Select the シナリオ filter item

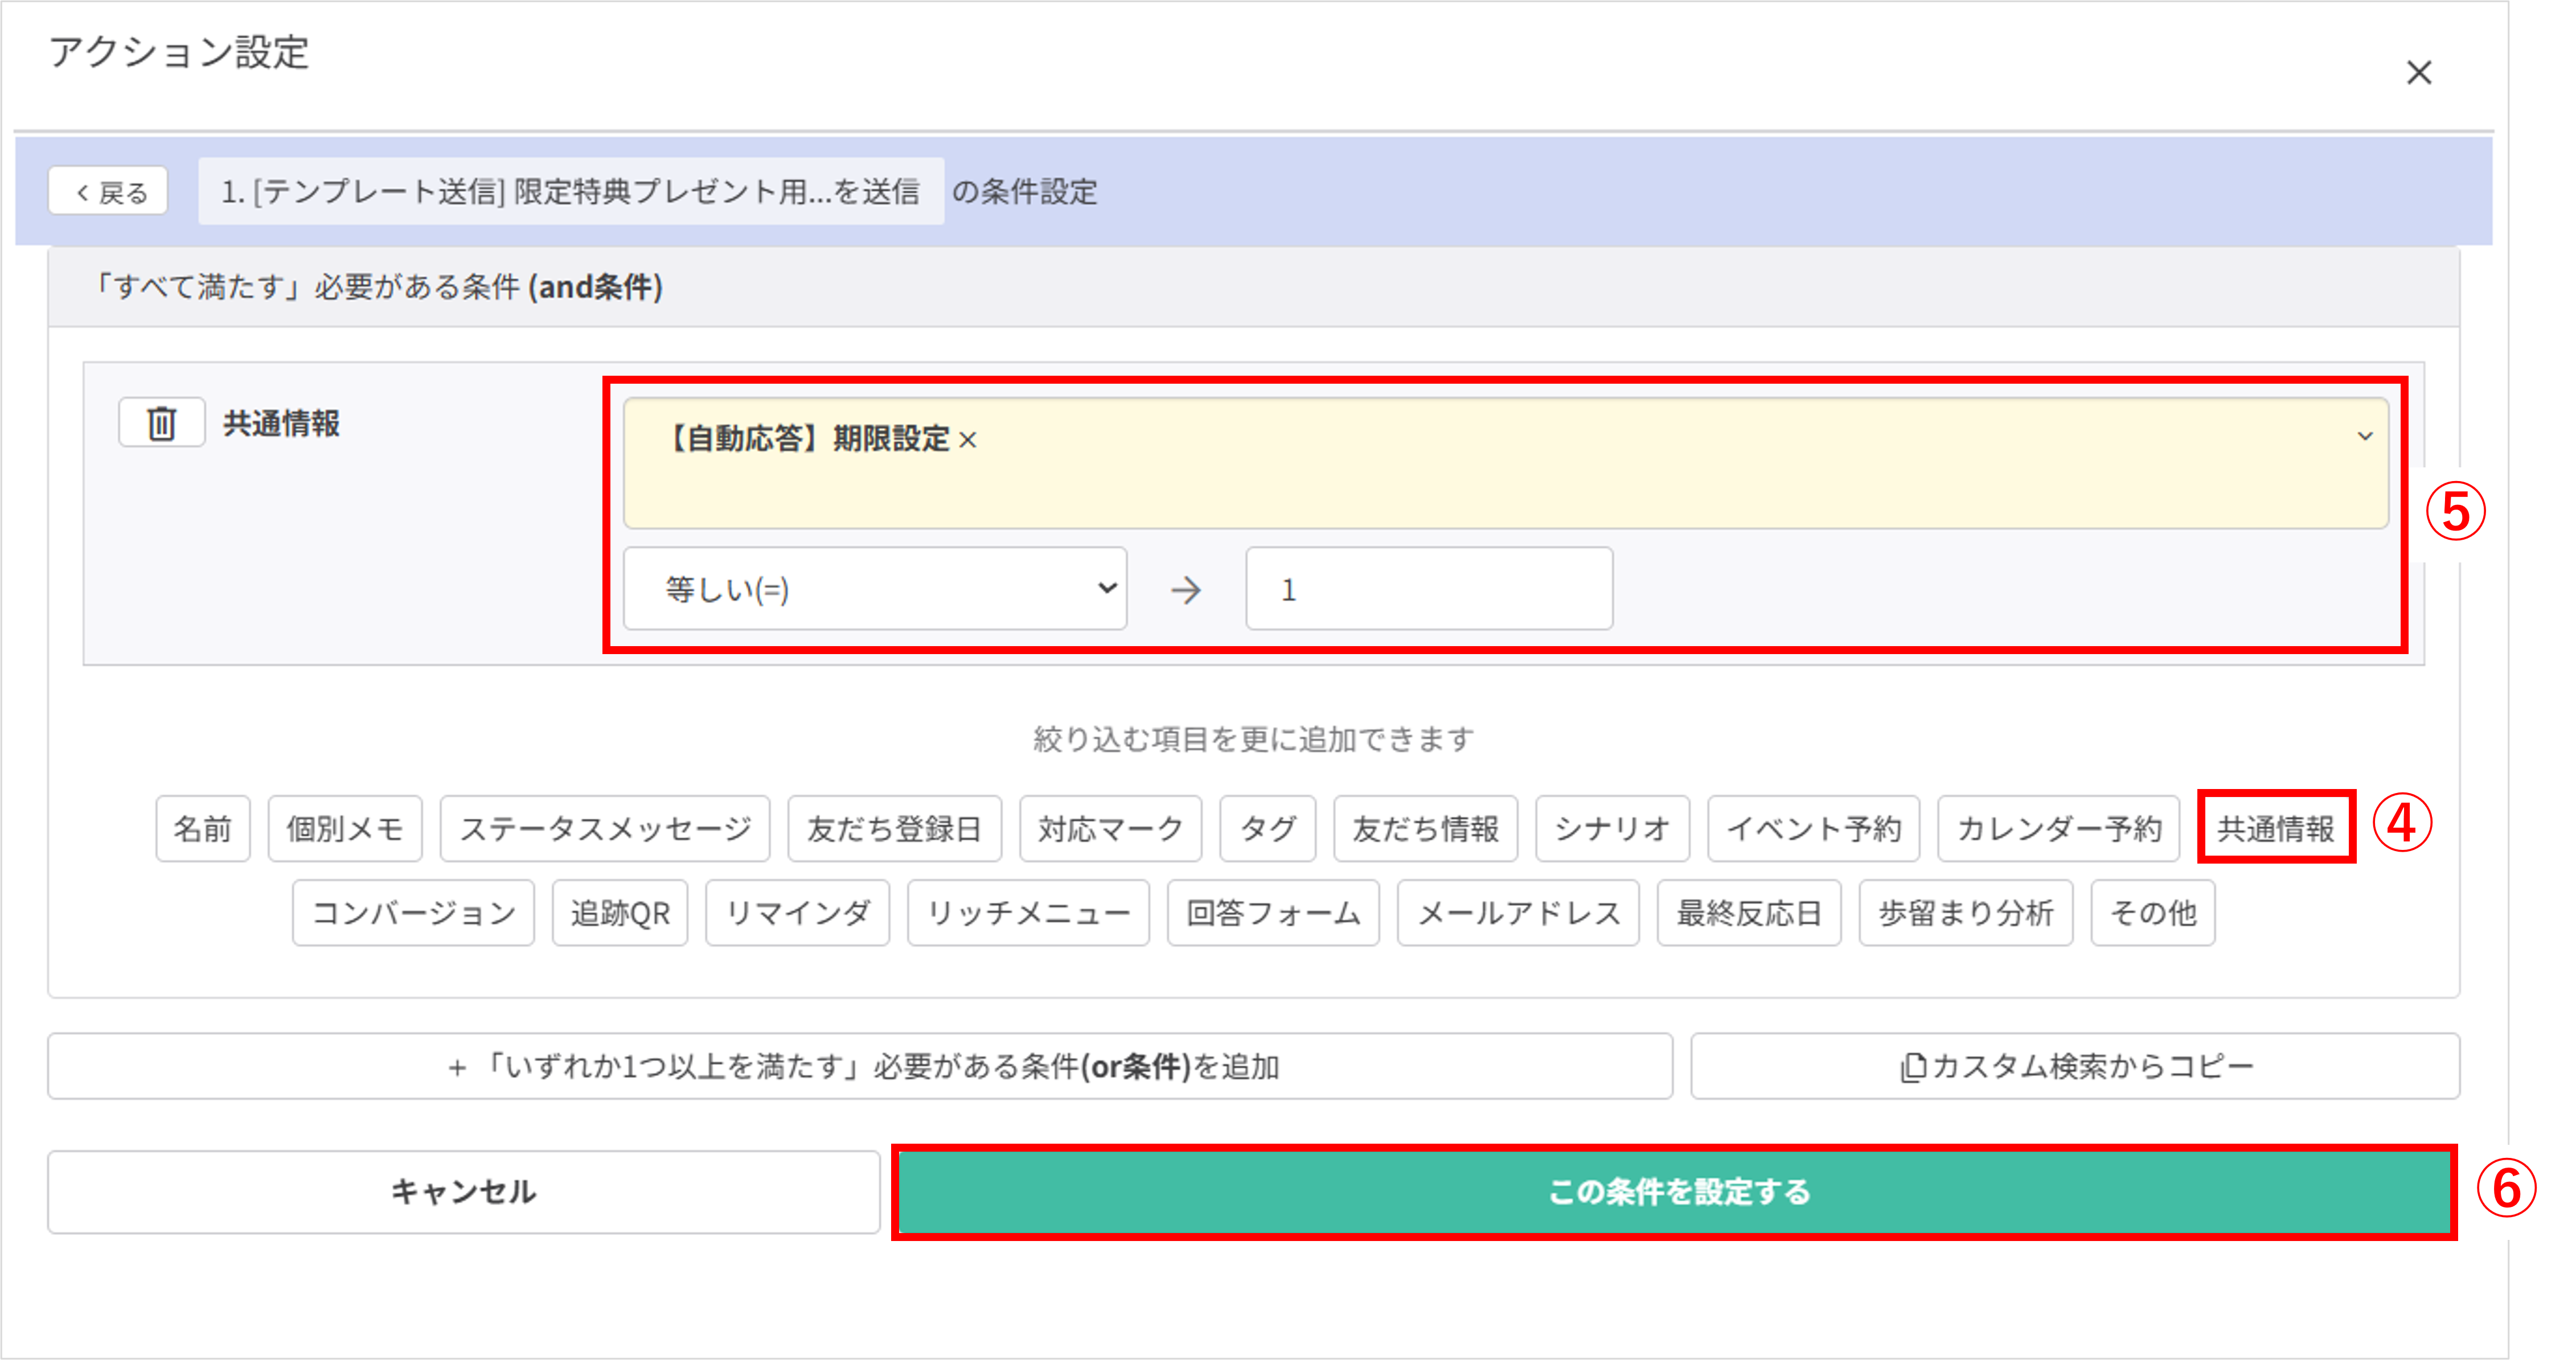click(1612, 828)
